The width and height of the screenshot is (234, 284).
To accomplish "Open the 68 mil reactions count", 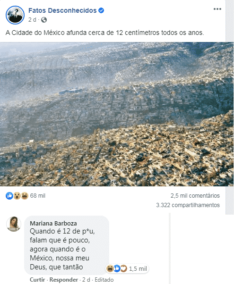I will pyautogui.click(x=37, y=196).
